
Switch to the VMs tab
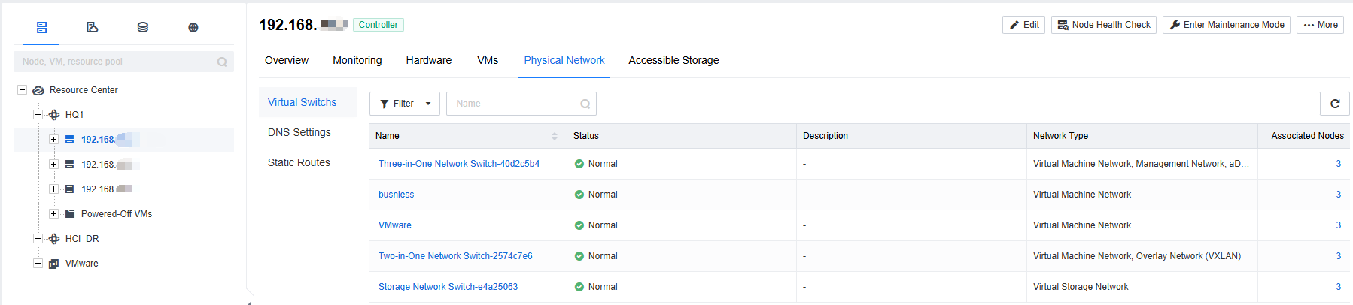pos(488,60)
